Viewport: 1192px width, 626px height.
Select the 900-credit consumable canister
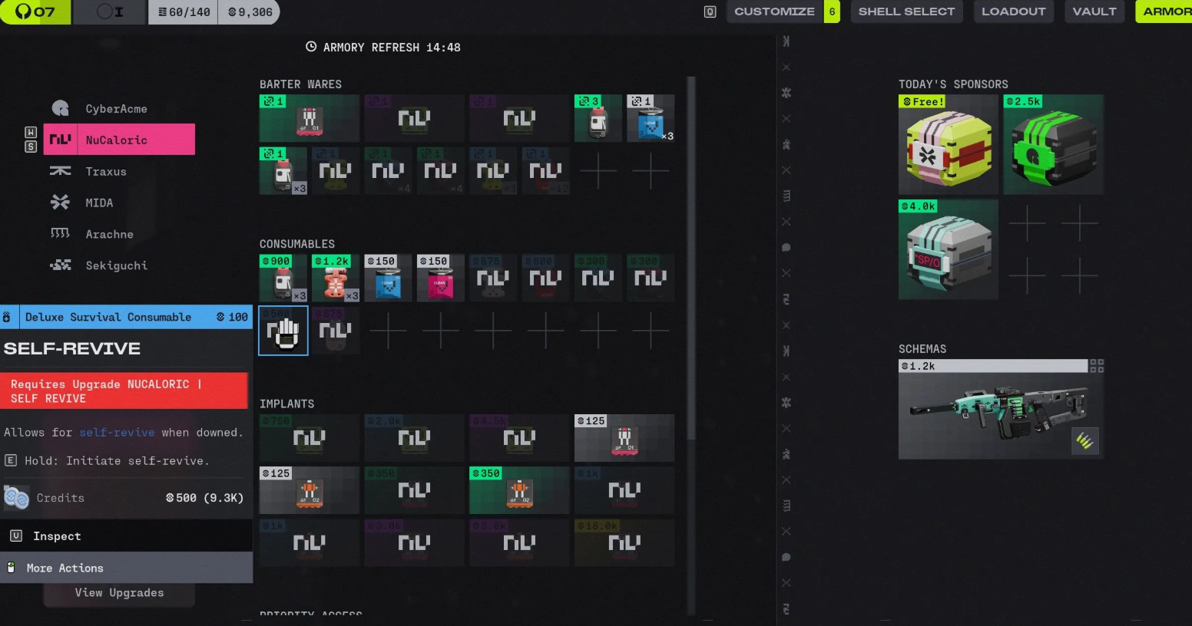[x=283, y=278]
